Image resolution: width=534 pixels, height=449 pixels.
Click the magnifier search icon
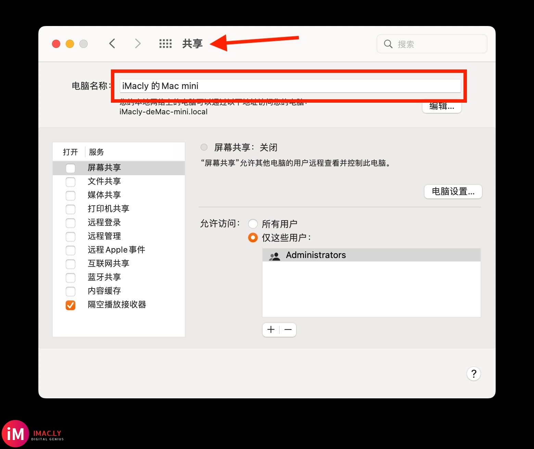coord(388,44)
